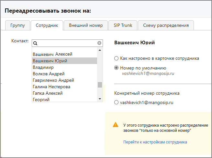This screenshot has height=158, width=212.
Task: Click the italic vashkevich1@mangosip.ru default number text
Action: 148,74
